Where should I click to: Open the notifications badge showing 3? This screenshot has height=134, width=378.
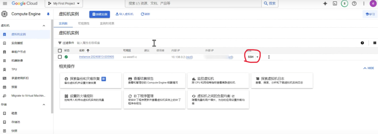tap(344, 4)
